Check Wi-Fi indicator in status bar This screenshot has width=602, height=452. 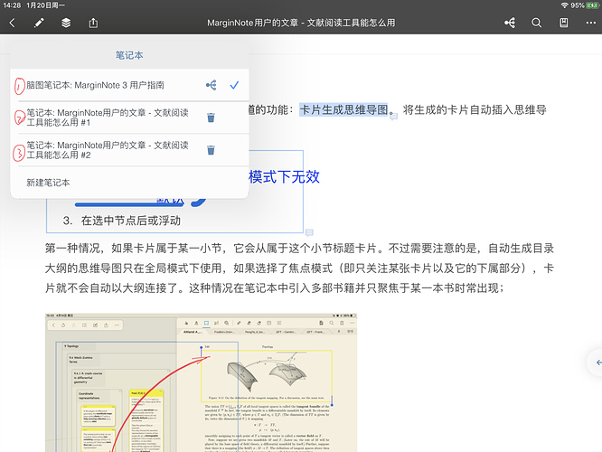(x=564, y=5)
